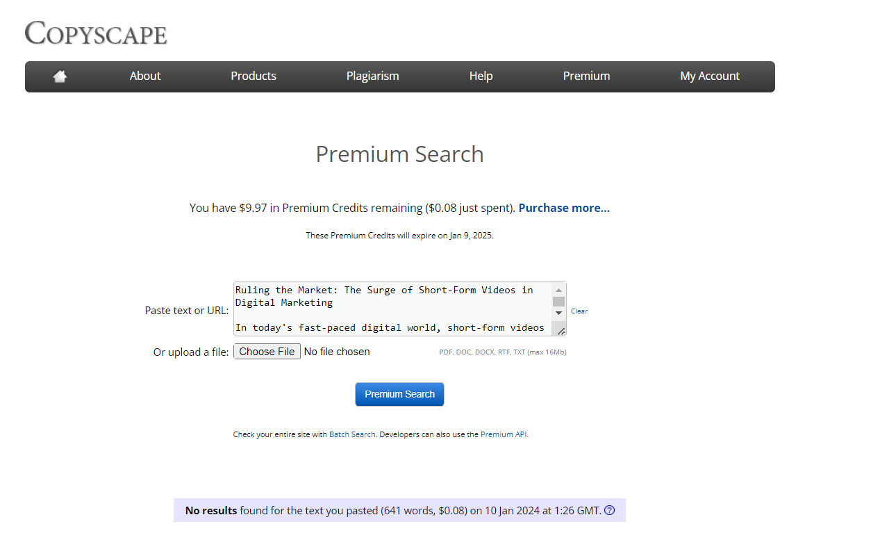The height and width of the screenshot is (540, 880).
Task: Go to home via house icon
Action: pos(60,76)
